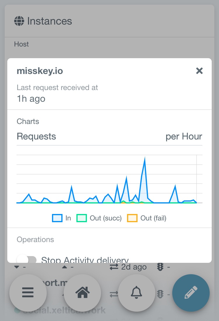Click the globe icon beside Instances
The height and width of the screenshot is (321, 219).
(19, 21)
